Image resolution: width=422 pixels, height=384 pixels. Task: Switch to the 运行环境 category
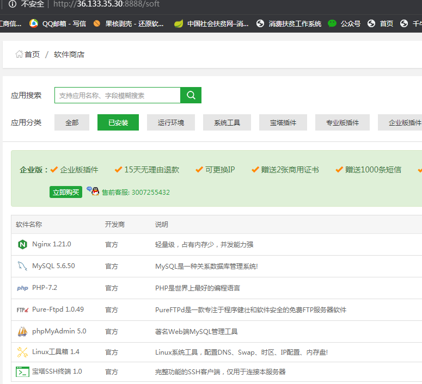click(171, 122)
